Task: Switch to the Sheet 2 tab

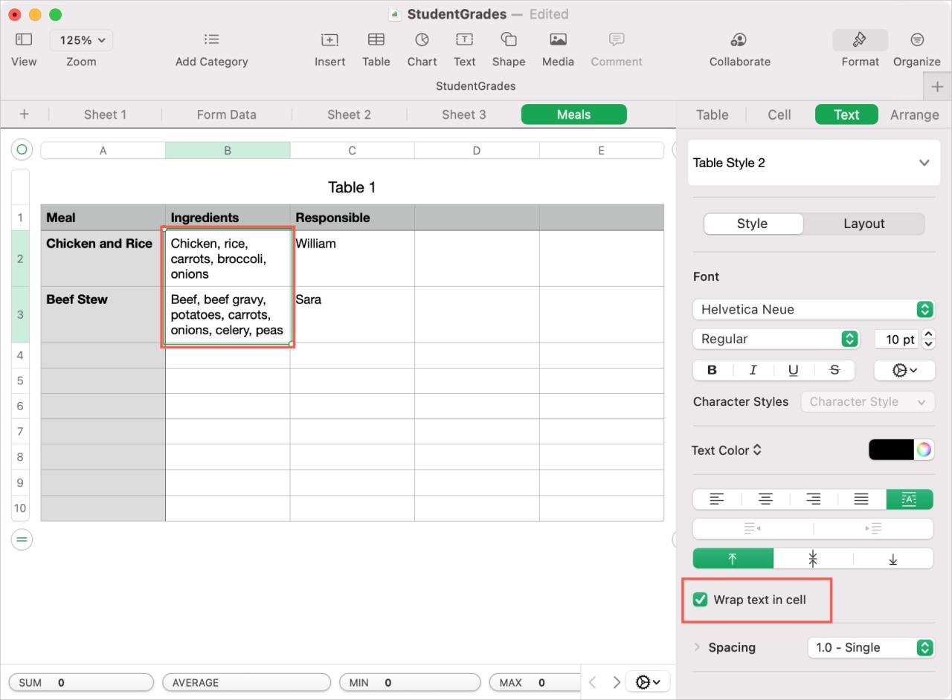Action: (x=349, y=114)
